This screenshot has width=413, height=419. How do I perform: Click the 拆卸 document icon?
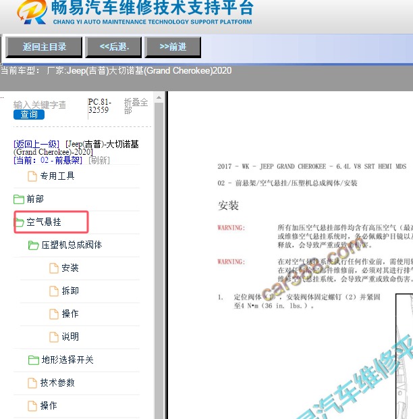[54, 291]
